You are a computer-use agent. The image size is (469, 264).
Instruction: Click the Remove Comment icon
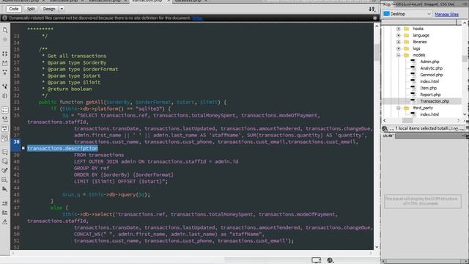pyautogui.click(x=5, y=161)
